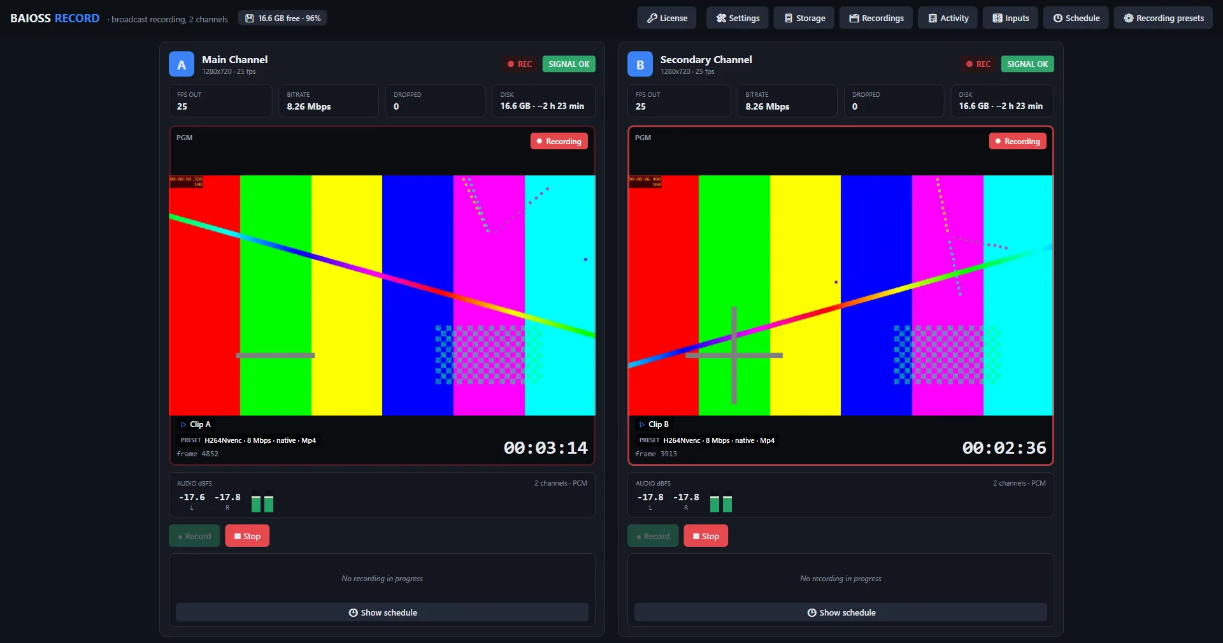Image resolution: width=1223 pixels, height=643 pixels.
Task: Click the Record button on Secondary Channel
Action: 653,536
